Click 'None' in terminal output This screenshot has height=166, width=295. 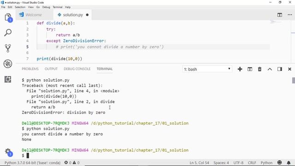(x=27, y=139)
